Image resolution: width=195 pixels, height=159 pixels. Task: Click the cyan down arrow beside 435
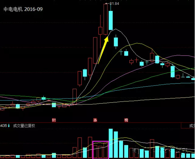pyautogui.click(x=9, y=126)
